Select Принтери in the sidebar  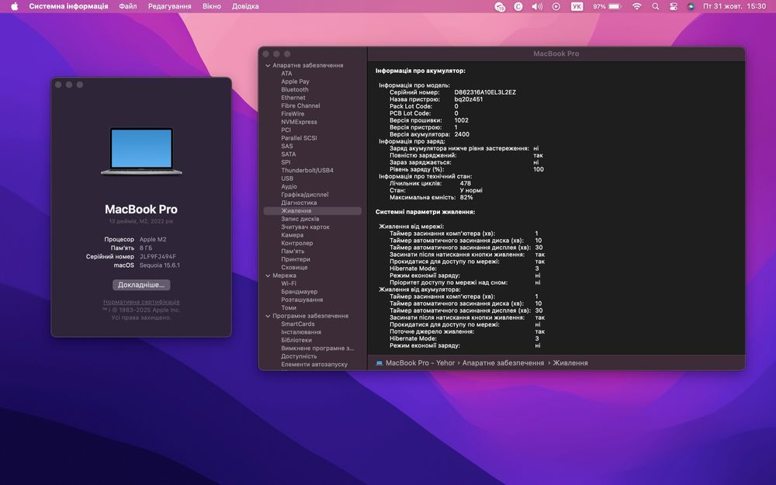(296, 259)
